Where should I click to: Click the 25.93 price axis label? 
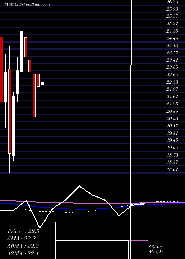tap(172, 9)
